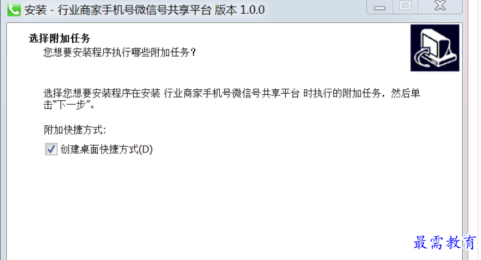Click the 行业商家手机号微信号共享平台 name in instructions
Viewport: 481px width, 260px height.
231,93
